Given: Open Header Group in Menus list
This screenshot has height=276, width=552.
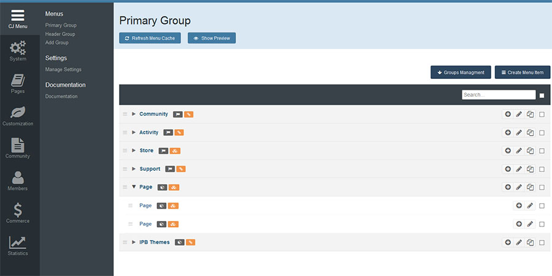Looking at the screenshot, I should (60, 34).
